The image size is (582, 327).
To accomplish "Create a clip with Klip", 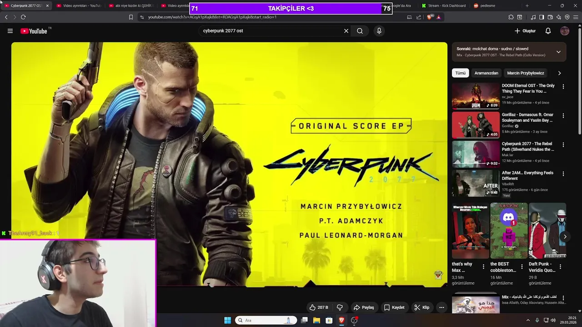I will coord(421,307).
